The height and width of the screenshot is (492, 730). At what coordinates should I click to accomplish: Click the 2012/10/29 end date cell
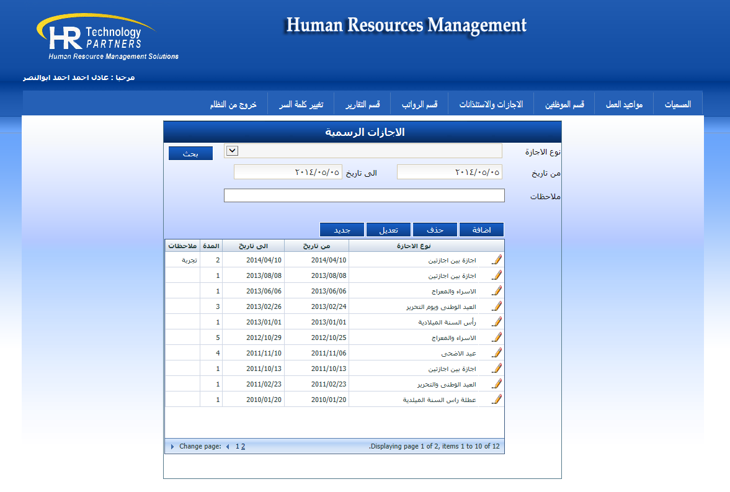264,338
